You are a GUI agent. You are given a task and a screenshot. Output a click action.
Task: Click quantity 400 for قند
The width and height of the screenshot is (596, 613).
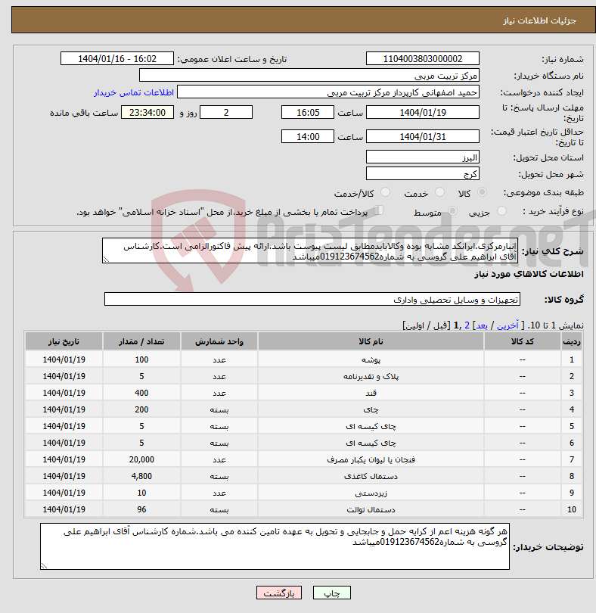[x=141, y=393]
